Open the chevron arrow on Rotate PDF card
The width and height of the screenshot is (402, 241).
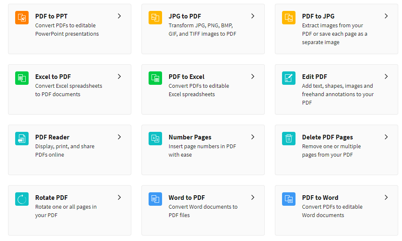[119, 197]
